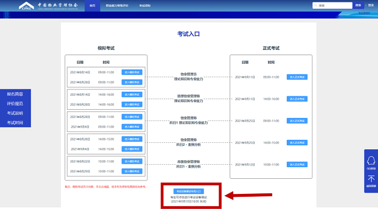378x209 pixels.
Task: Click the 物业管理员 subject label
Action: coord(188,74)
